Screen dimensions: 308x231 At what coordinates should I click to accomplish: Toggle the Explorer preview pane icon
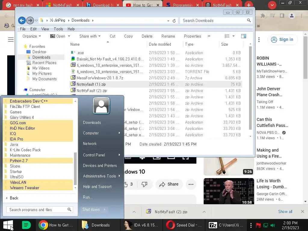pyautogui.click(x=244, y=36)
